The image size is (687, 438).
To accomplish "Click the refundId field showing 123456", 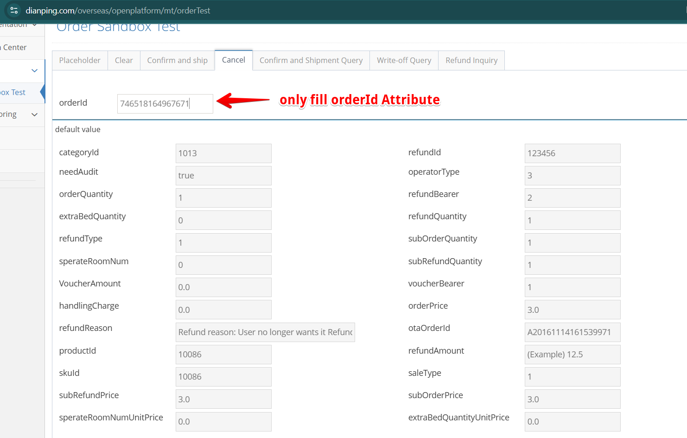I will pos(572,153).
